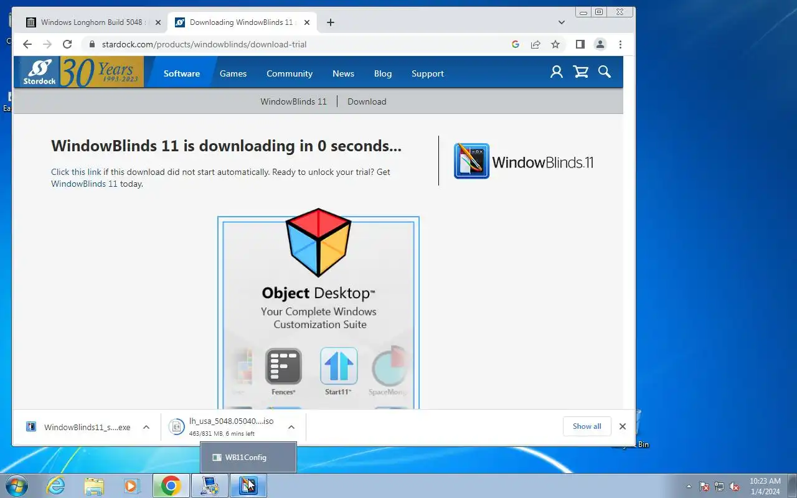The height and width of the screenshot is (498, 797).
Task: Open Windows Explorer folder in taskbar
Action: 94,486
